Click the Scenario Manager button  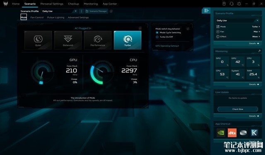coord(96,11)
